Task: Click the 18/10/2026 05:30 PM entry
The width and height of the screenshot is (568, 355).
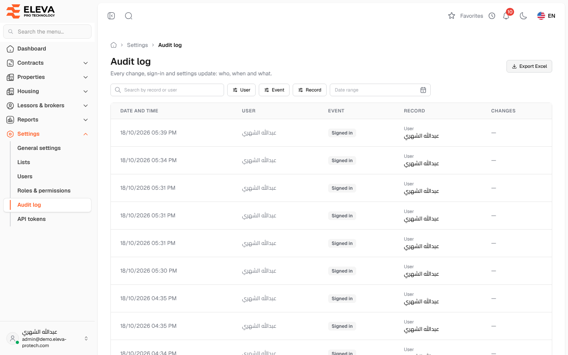Action: click(x=148, y=271)
